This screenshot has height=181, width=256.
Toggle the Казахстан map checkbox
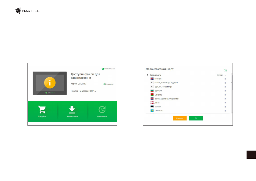click(x=225, y=111)
